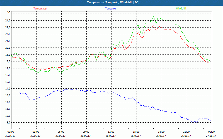Click the 15:00 time axis label
This screenshot has height=139, width=223.
[x=137, y=132]
